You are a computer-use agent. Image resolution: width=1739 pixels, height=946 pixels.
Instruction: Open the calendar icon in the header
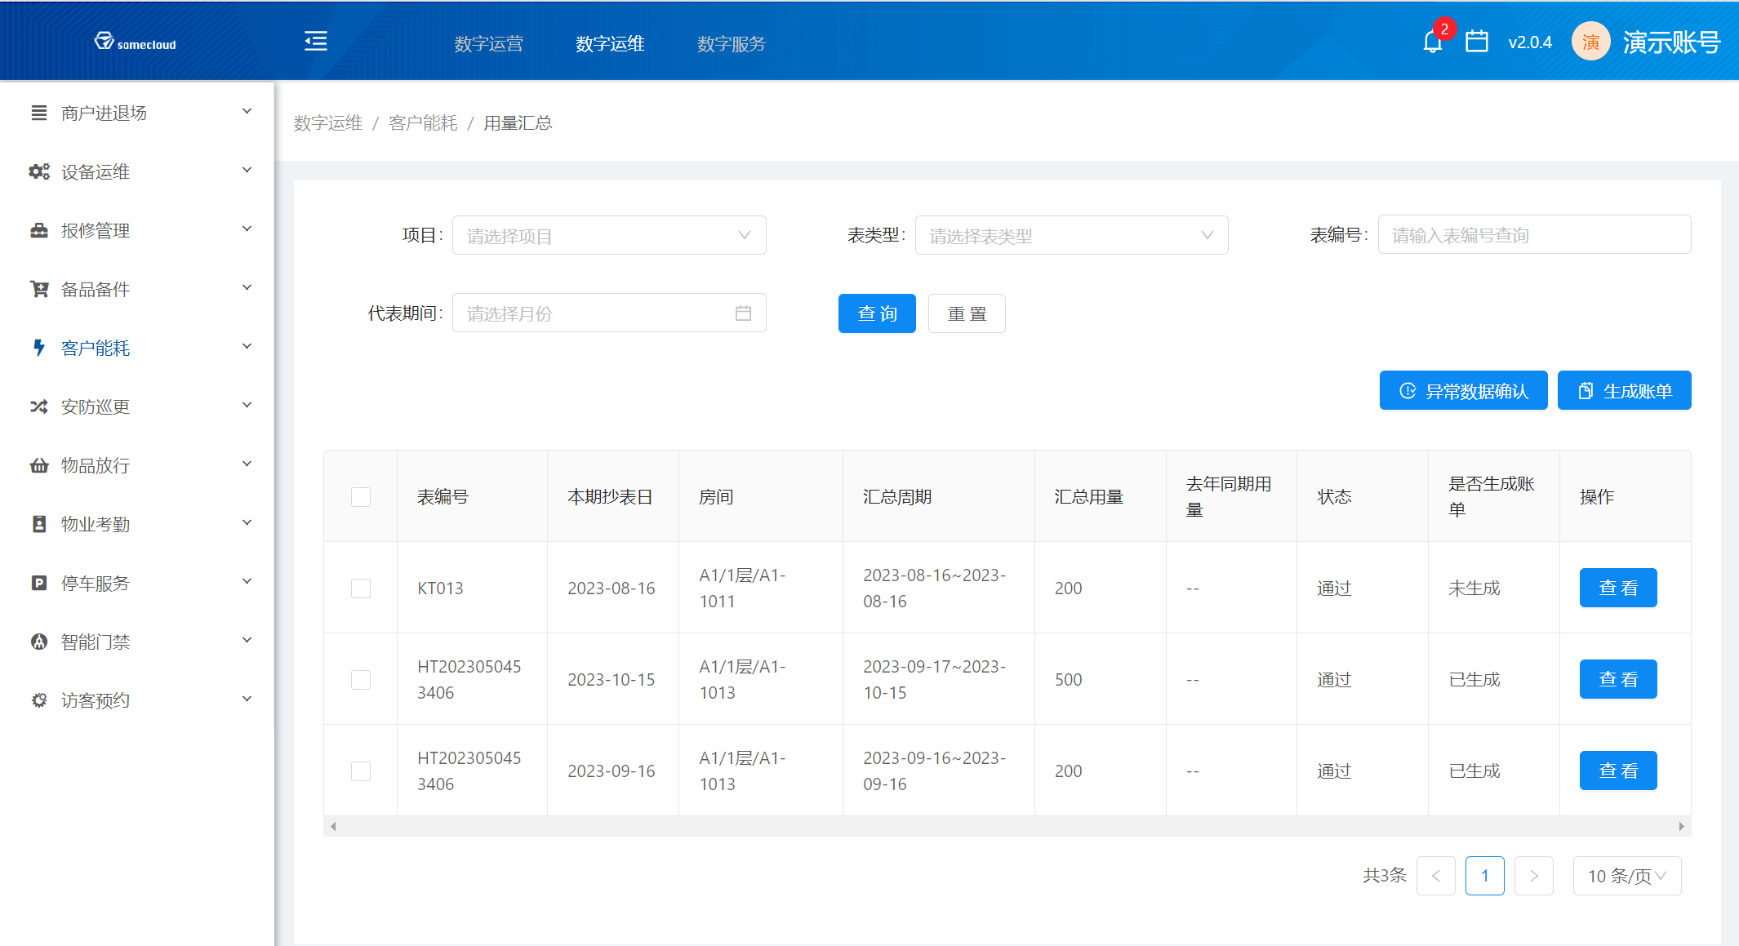[x=1477, y=41]
